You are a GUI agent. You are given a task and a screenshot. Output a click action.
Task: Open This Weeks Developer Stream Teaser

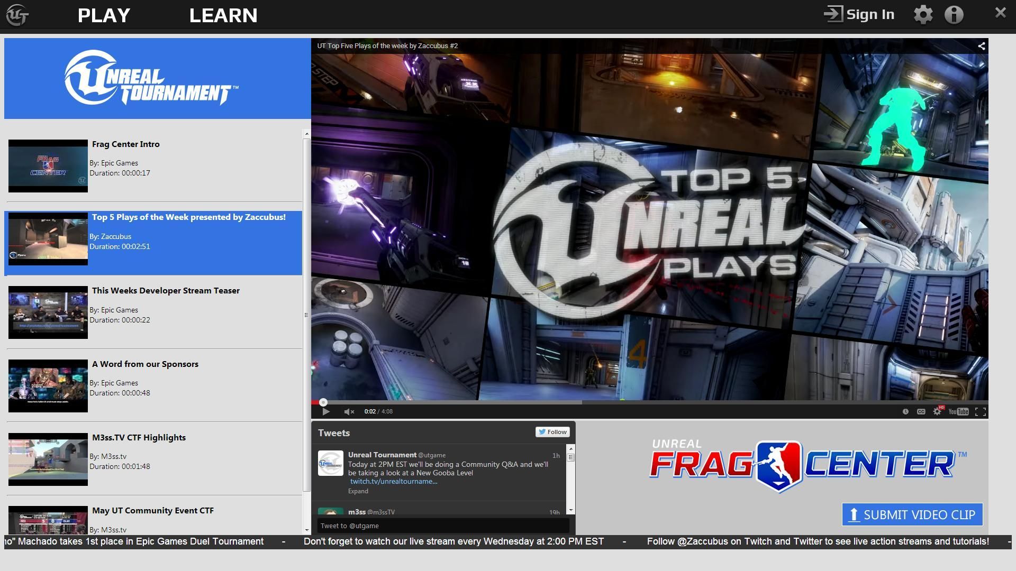click(x=166, y=291)
